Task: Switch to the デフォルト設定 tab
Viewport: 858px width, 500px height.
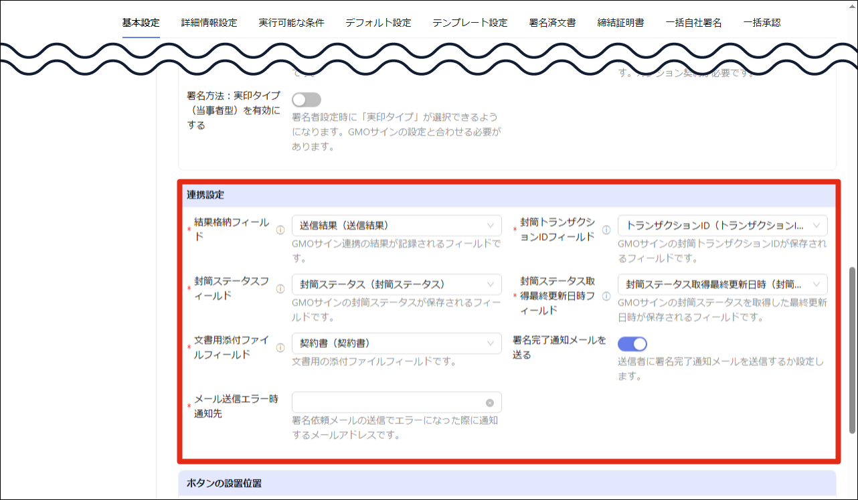Action: (x=378, y=23)
